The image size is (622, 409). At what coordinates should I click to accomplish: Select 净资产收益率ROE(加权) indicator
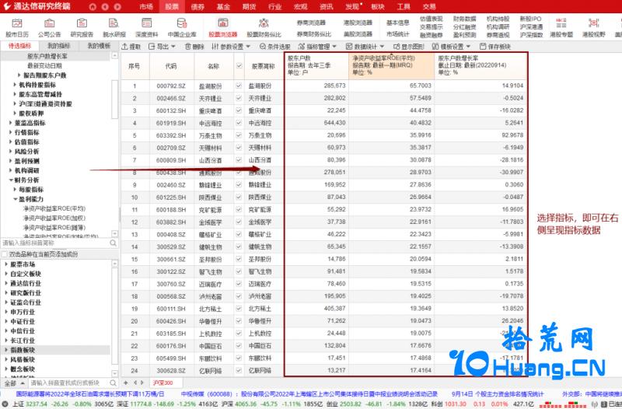(54, 218)
